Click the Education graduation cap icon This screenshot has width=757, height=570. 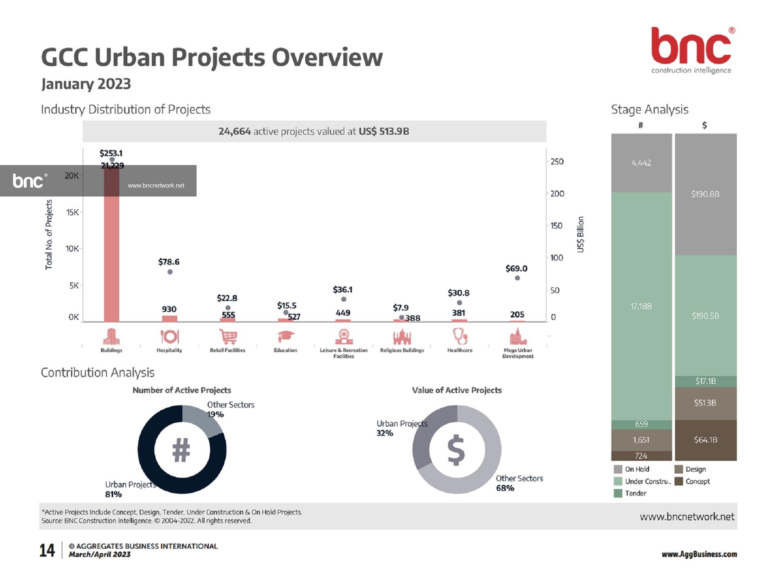[286, 337]
